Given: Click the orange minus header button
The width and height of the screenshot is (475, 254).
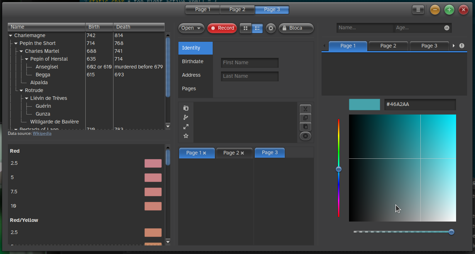Looking at the screenshot, I should pyautogui.click(x=435, y=10).
